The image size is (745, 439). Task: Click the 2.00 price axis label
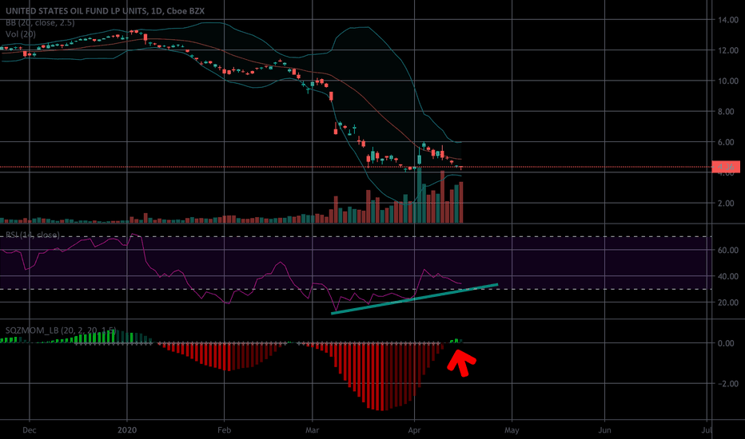click(x=726, y=203)
